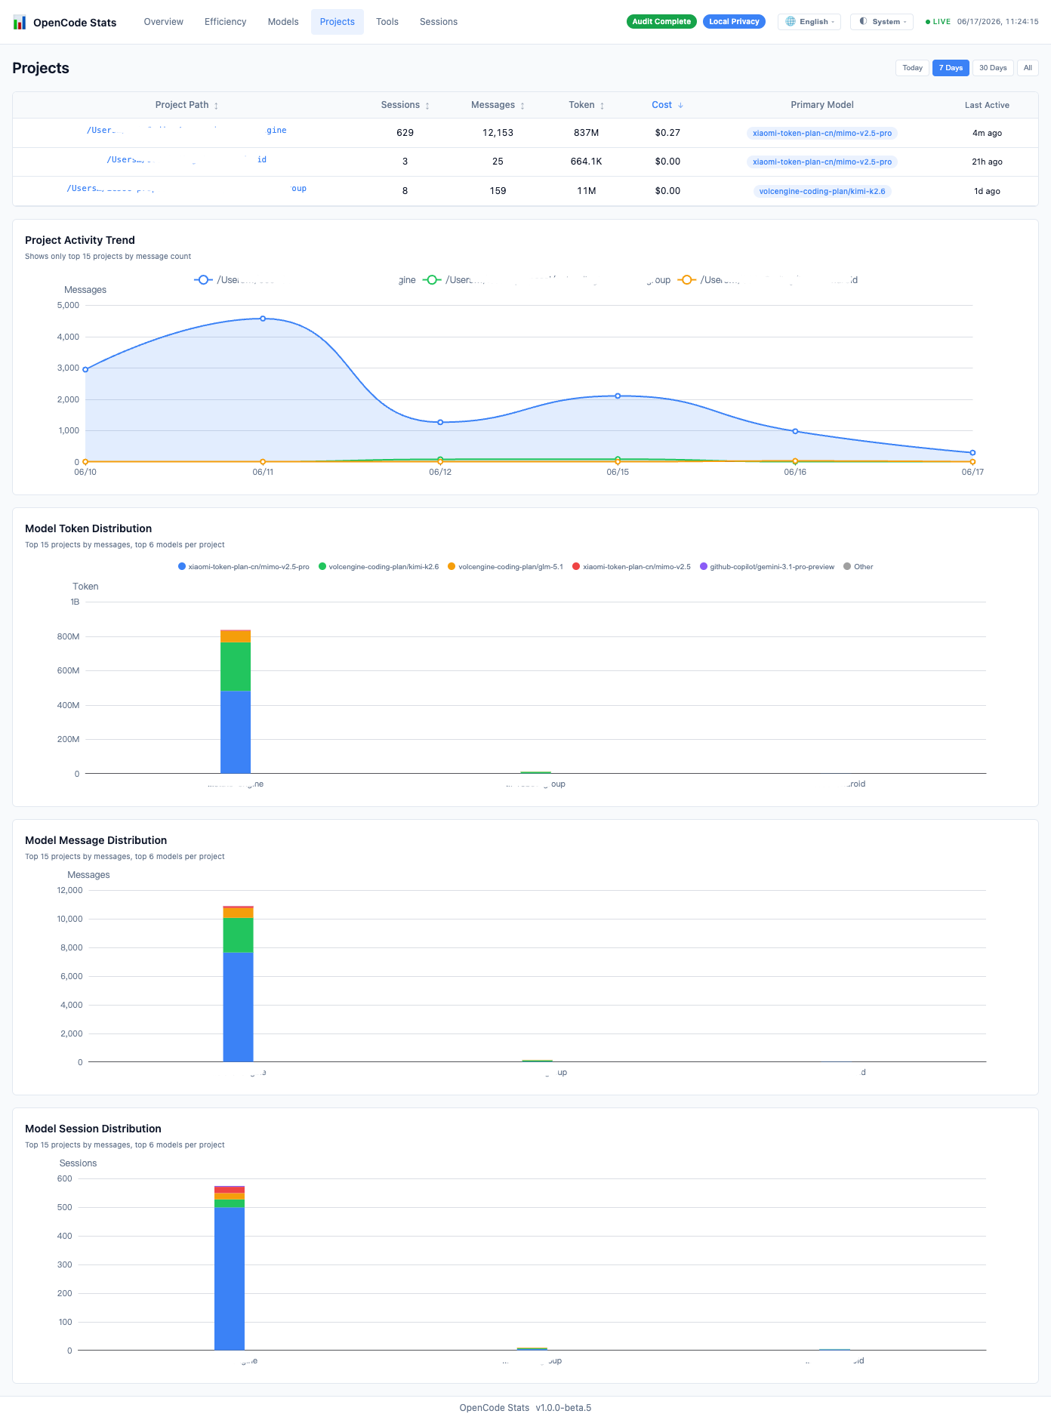This screenshot has height=1420, width=1051.
Task: Click the OpenCode Stats logo icon
Action: click(20, 23)
